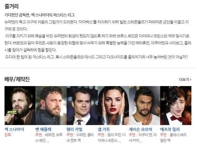The height and width of the screenshot is (150, 197).
Task: Click the 제이슨 모모아 name link
Action: 141,129
